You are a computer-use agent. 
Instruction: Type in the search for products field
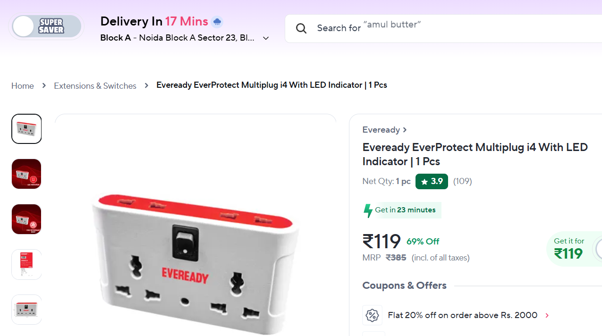[x=425, y=28]
